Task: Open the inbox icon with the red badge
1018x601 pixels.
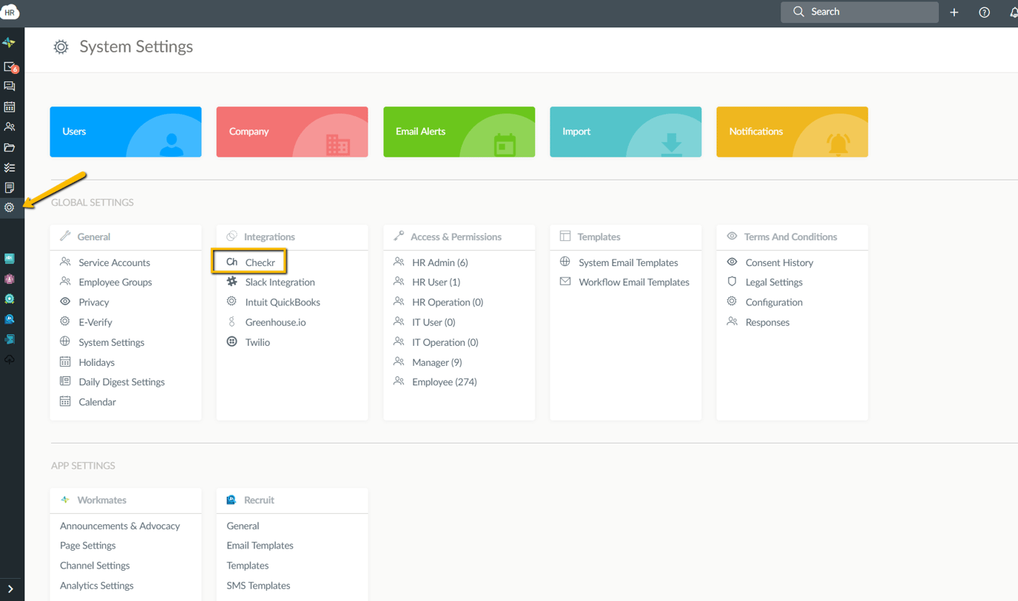Action: [10, 67]
